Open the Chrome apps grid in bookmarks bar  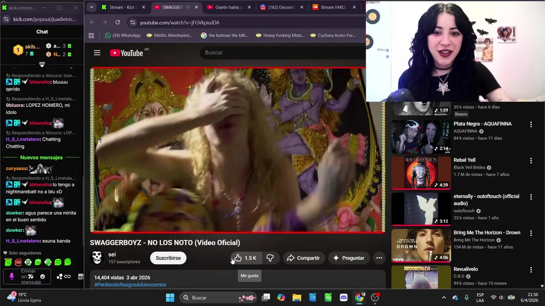pos(91,35)
